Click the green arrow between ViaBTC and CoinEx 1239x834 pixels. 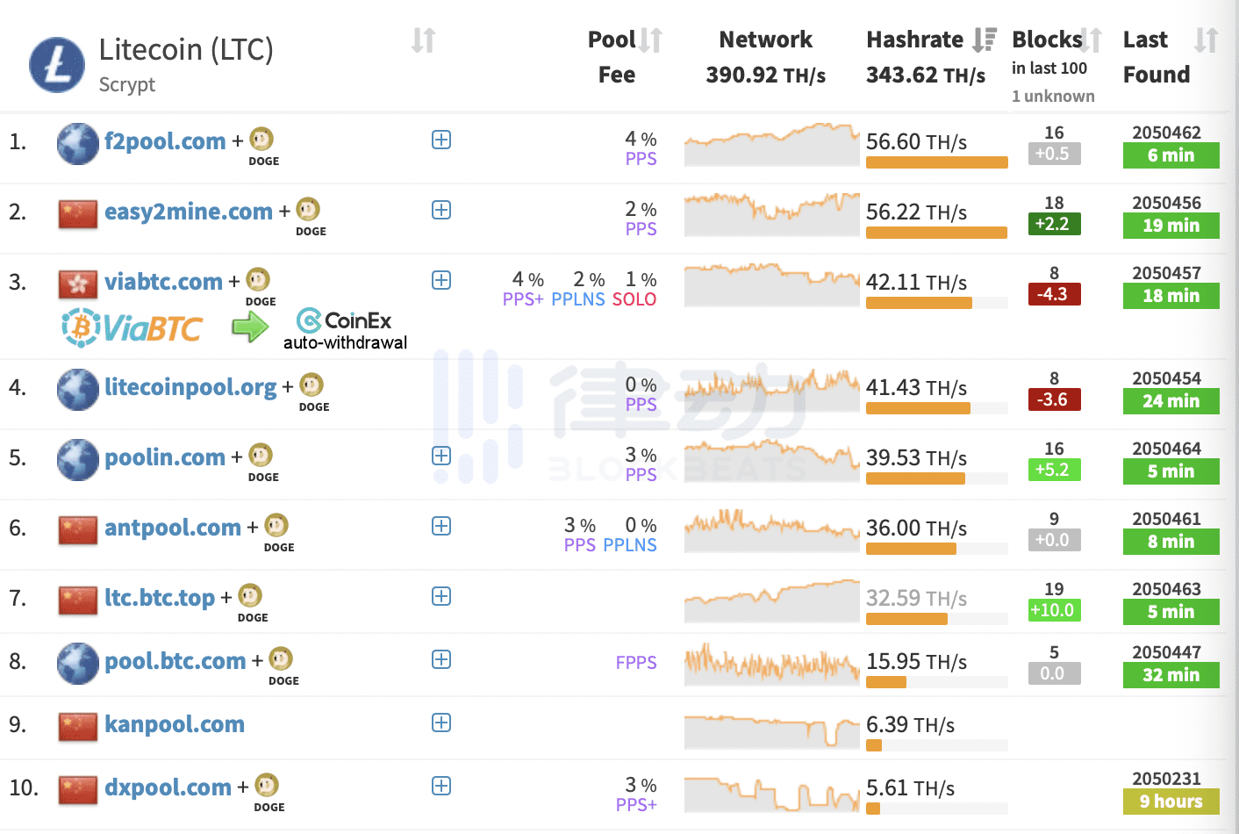pos(250,327)
